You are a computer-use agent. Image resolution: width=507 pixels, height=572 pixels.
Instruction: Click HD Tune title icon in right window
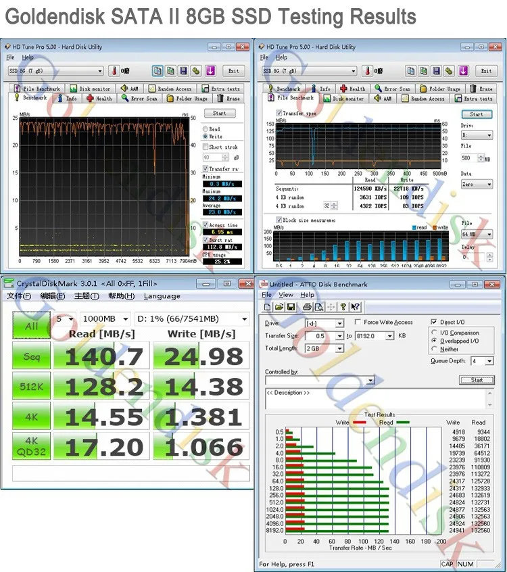[261, 47]
